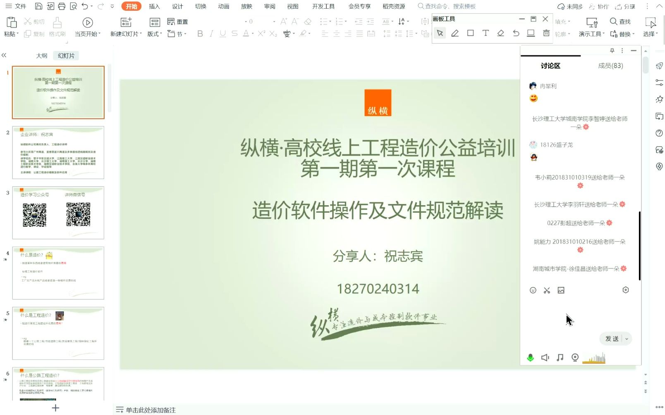665x415 pixels.
Task: Toggle Superscript X² formatting
Action: (261, 34)
